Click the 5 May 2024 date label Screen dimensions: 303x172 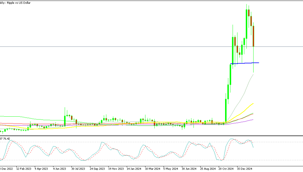171,169
